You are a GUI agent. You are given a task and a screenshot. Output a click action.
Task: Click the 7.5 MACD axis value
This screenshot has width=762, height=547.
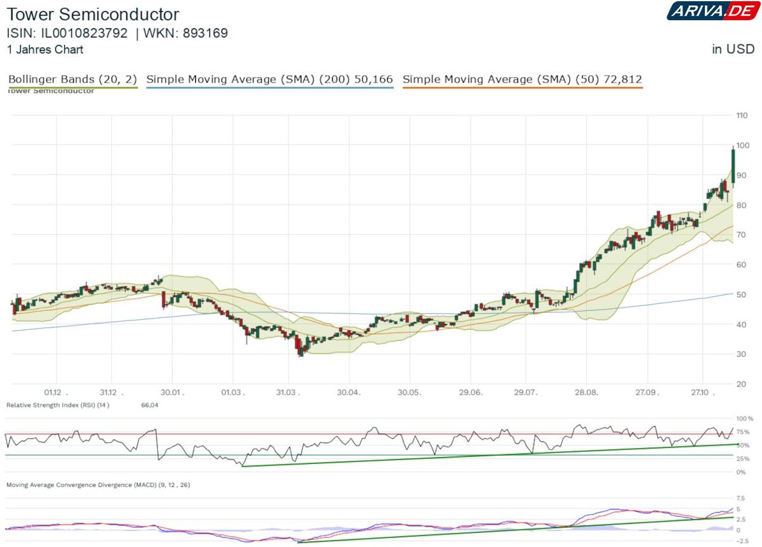[x=742, y=498]
